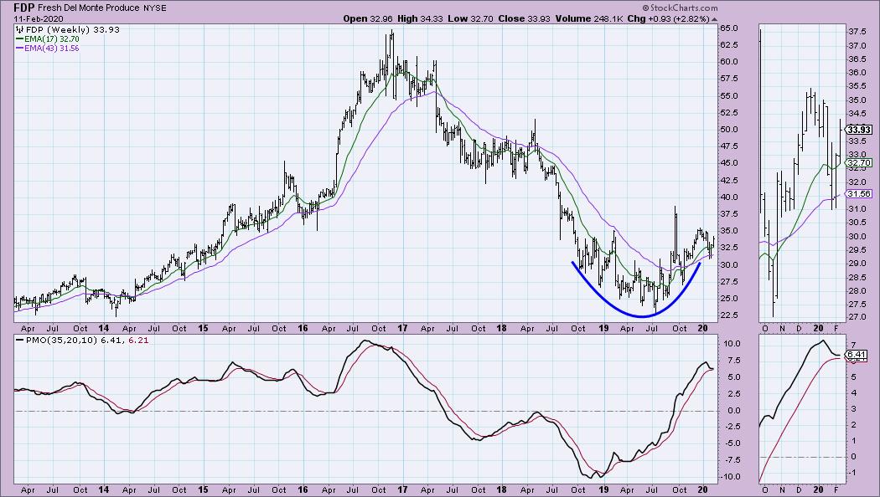Click the boxed 31.56 EMA tag in zoom panel
Viewport: 880px width, 497px height.
coord(859,194)
